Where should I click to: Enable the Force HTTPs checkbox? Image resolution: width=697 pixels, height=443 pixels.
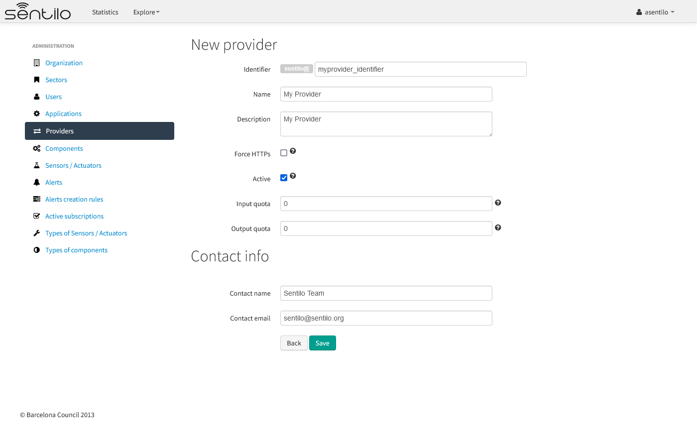tap(284, 153)
